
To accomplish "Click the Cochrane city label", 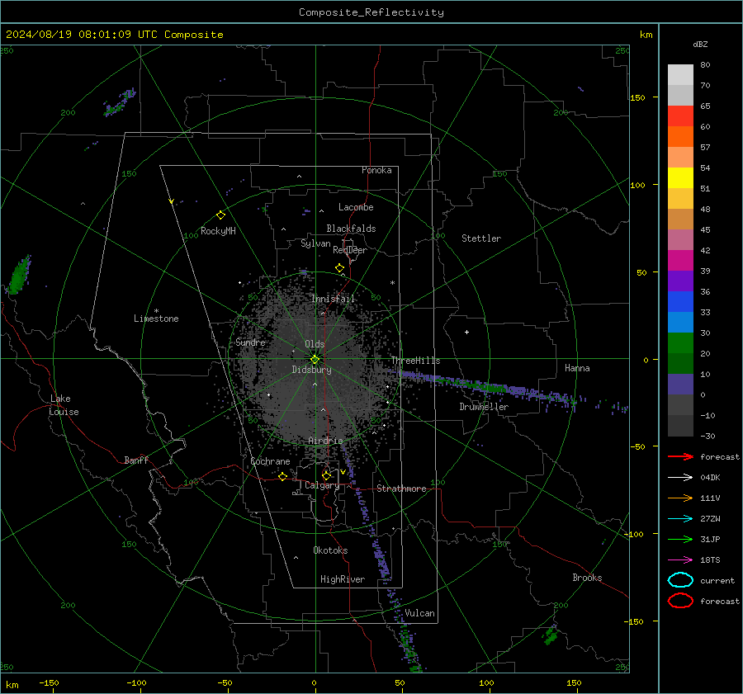I will point(270,461).
